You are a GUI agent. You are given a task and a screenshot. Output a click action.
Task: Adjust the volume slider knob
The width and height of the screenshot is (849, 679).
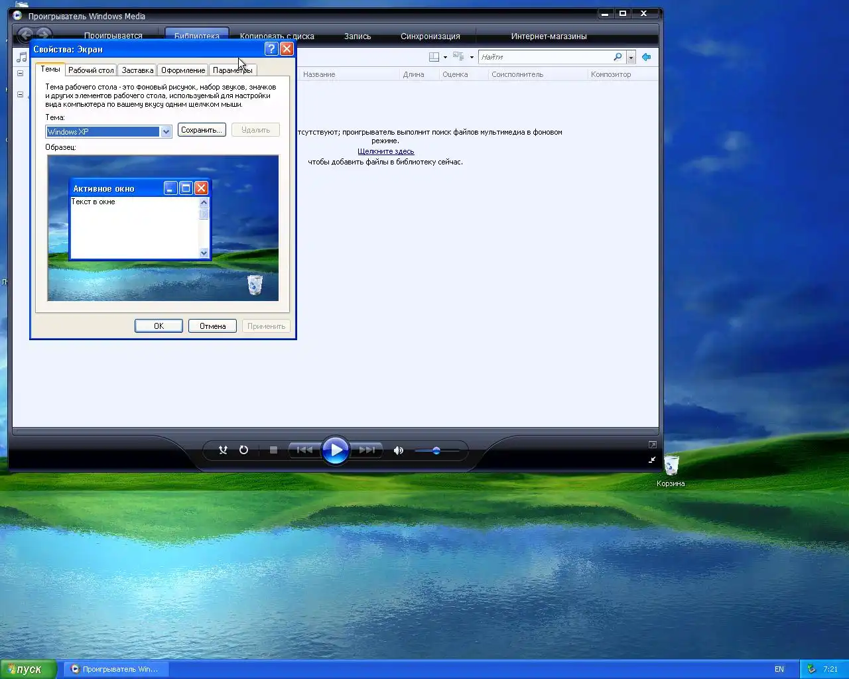[x=436, y=450]
